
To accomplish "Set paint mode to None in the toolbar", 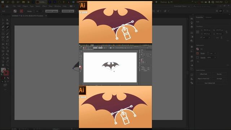I will [x=8, y=78].
